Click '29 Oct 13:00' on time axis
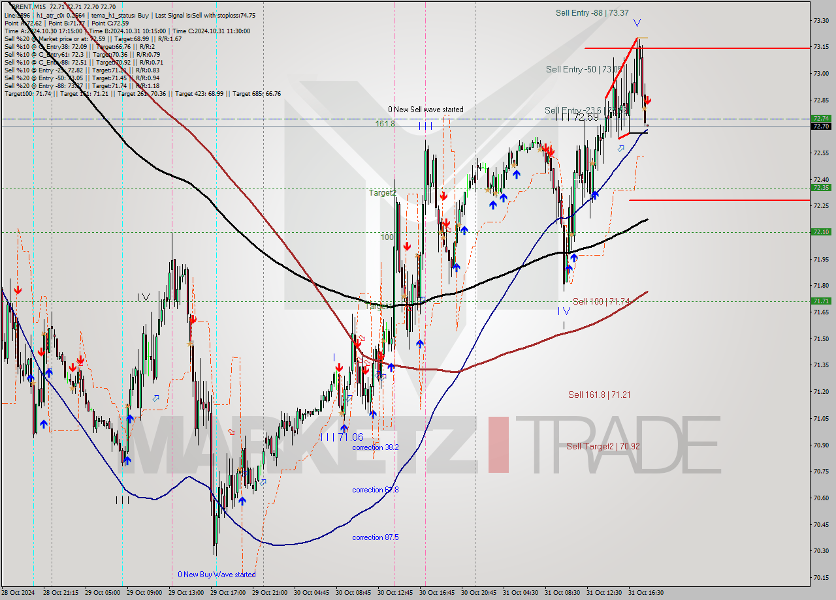Image resolution: width=836 pixels, height=600 pixels. tap(186, 593)
